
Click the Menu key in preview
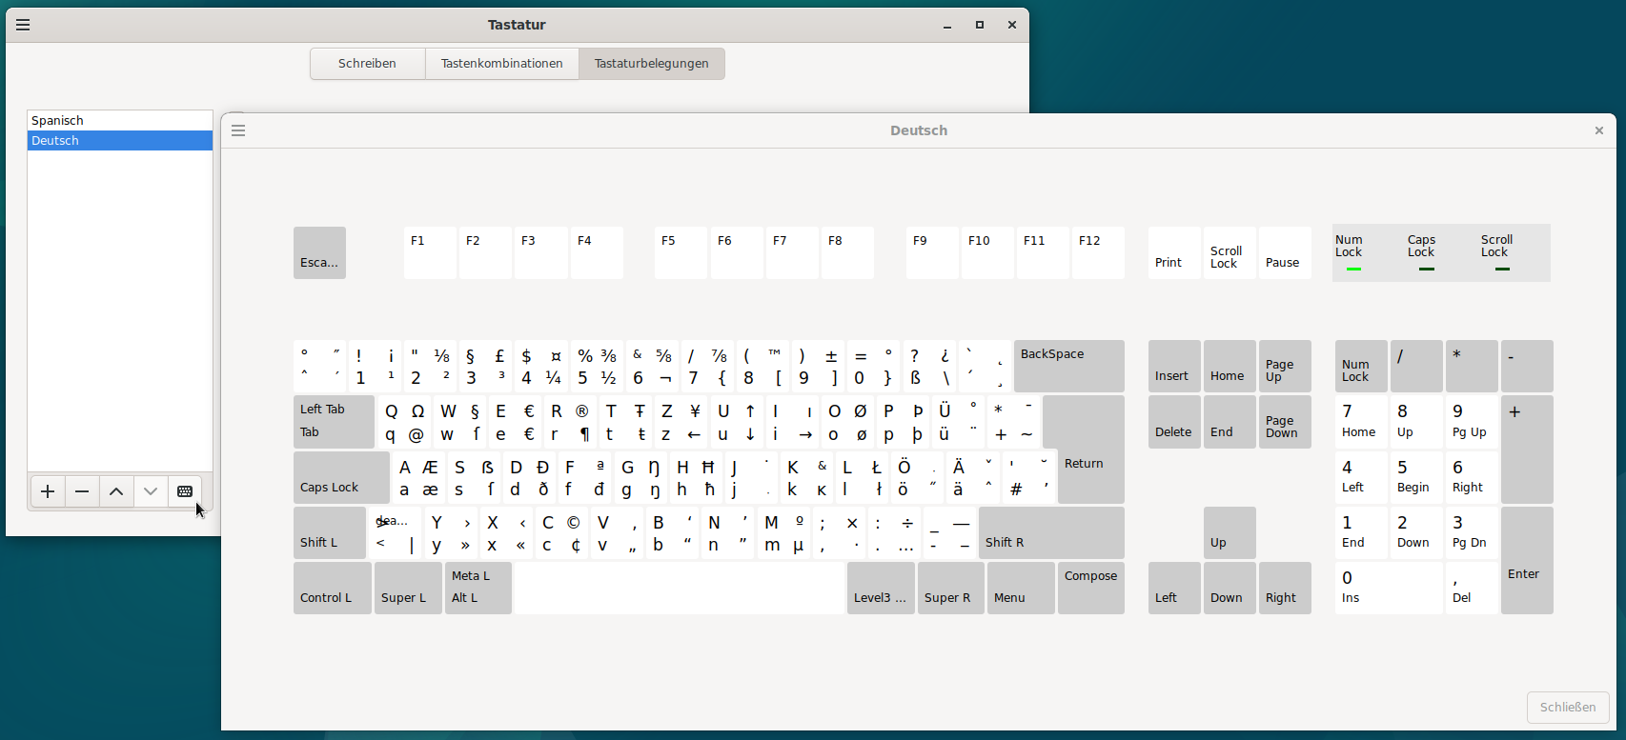(1021, 588)
